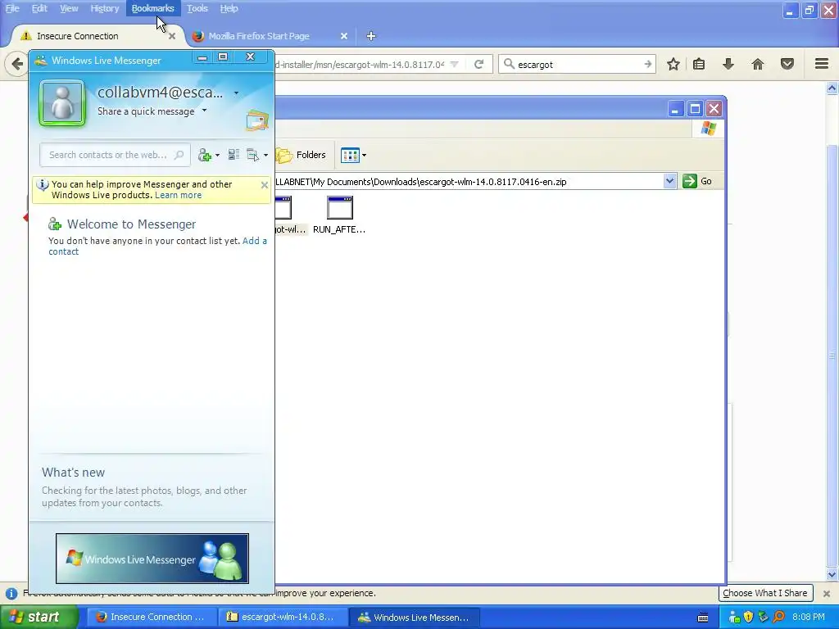Expand the Explorer address bar dropdown
This screenshot has height=629, width=839.
(x=669, y=181)
